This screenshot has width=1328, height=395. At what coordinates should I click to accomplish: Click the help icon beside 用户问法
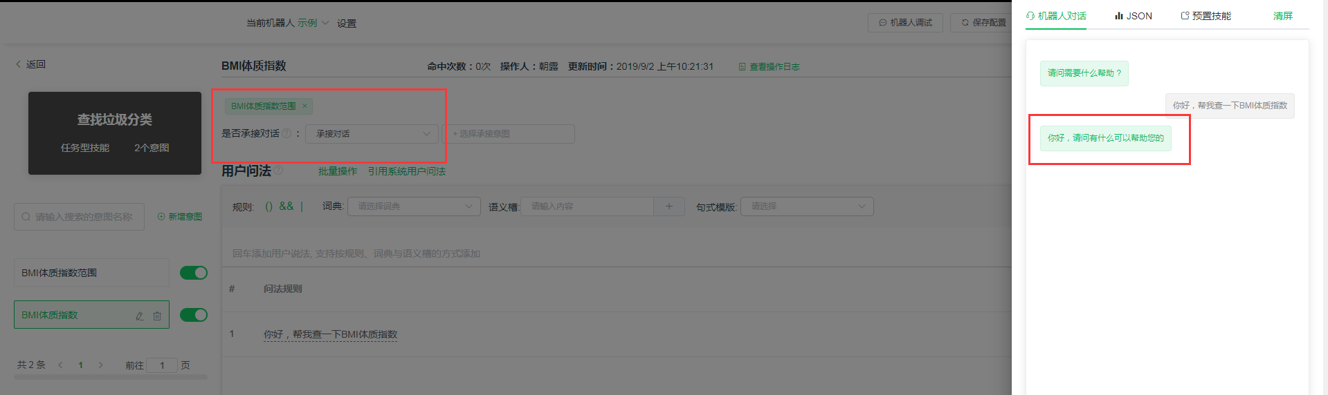pyautogui.click(x=278, y=170)
